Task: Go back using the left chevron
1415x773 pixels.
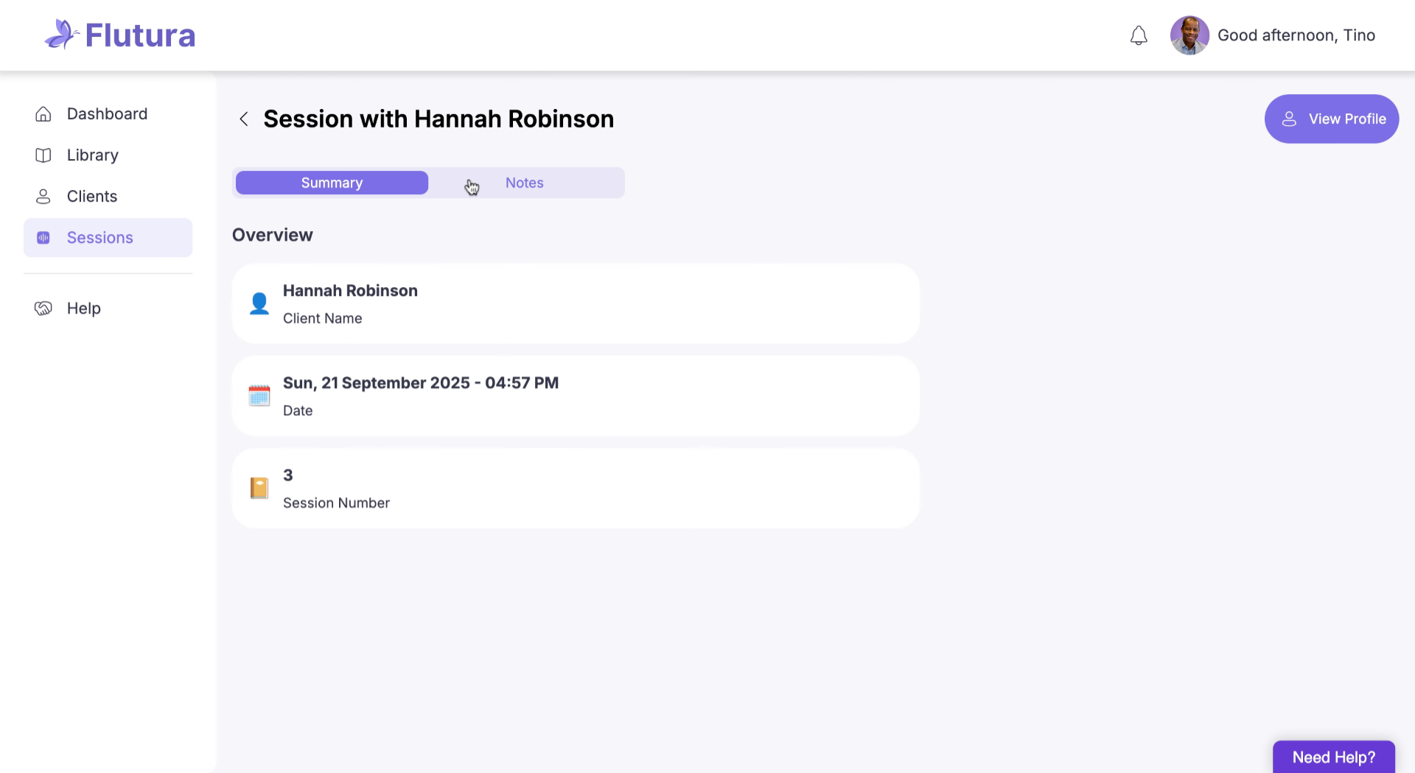Action: 244,119
